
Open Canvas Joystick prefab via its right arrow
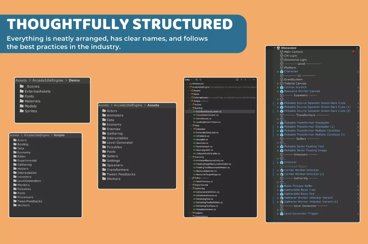358,87
